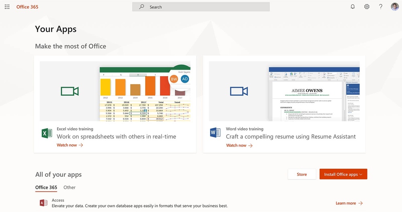Open the app launcher waffle menu
Image resolution: width=402 pixels, height=212 pixels.
[x=7, y=7]
